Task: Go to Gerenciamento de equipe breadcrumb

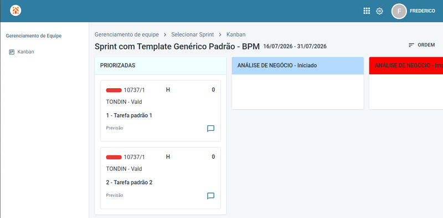Action: [127, 34]
